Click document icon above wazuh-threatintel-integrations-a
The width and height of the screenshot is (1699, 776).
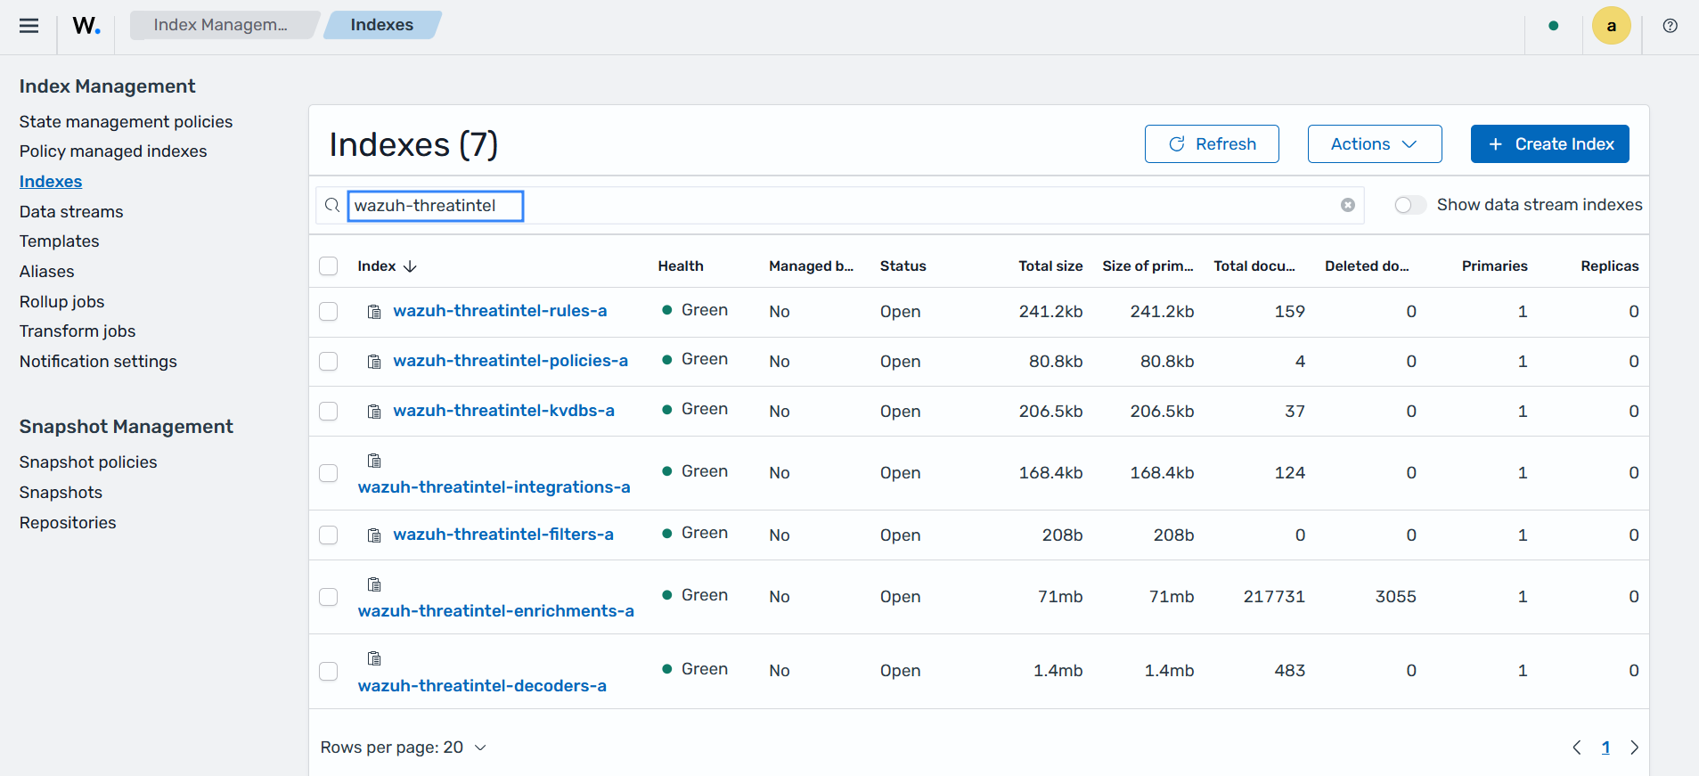(x=374, y=461)
